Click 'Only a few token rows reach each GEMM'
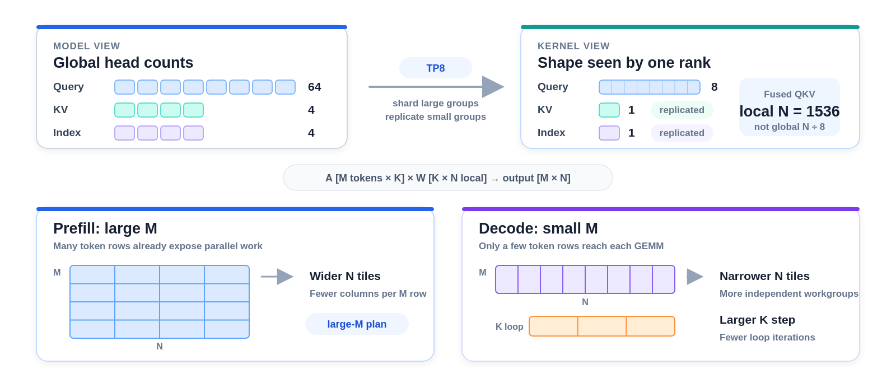Viewport: 896px width, 392px height. (x=571, y=246)
